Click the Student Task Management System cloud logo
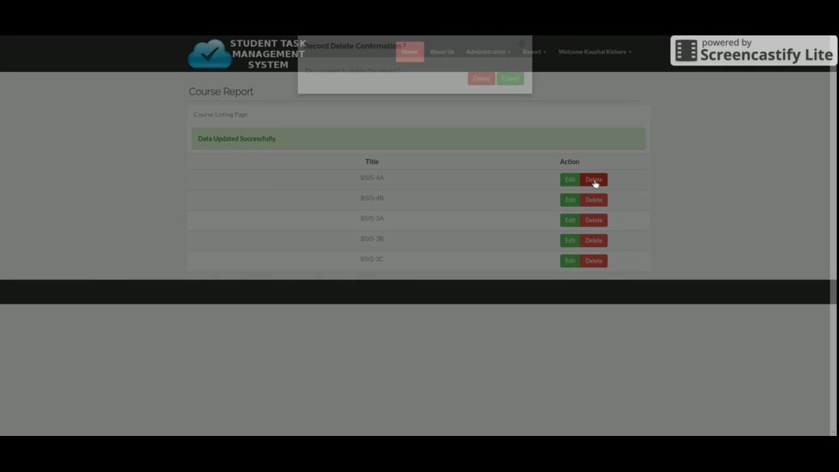The width and height of the screenshot is (839, 472). click(210, 54)
